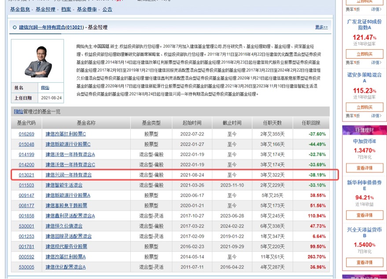Open 建信兴润一年持有混合(013021) heading link
387x279 pixels.
tap(52, 27)
